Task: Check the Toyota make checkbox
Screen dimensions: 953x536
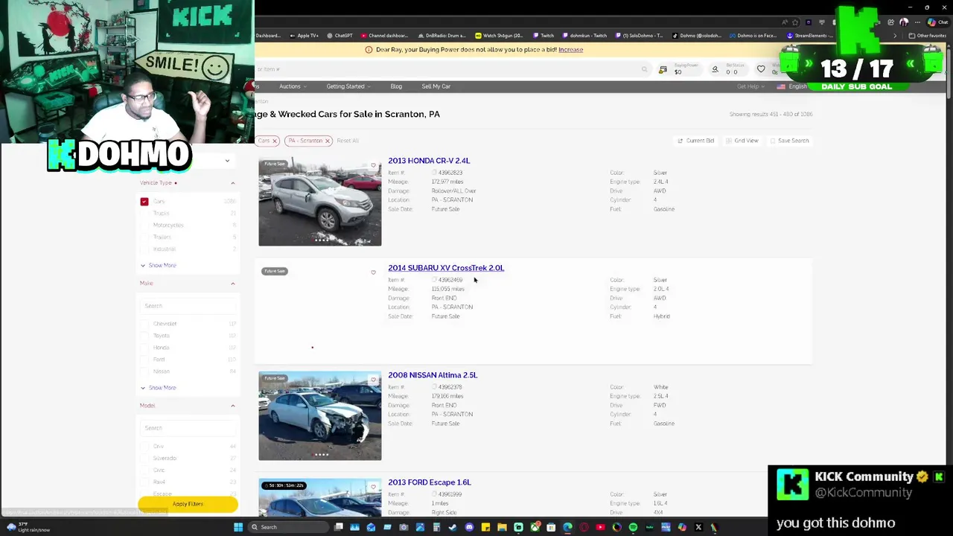Action: click(144, 336)
